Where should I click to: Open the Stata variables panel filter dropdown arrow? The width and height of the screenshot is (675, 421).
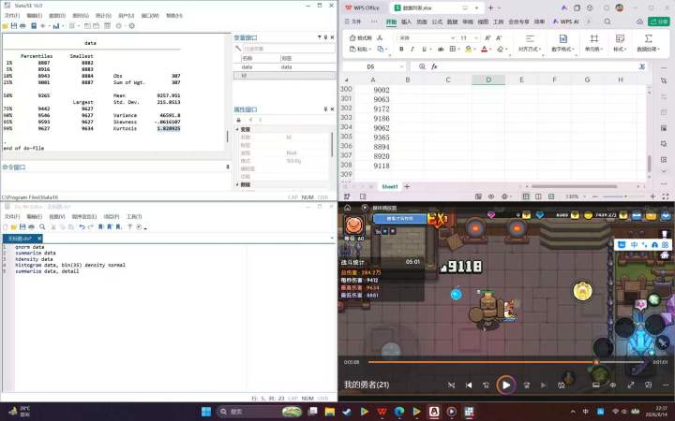pos(320,37)
